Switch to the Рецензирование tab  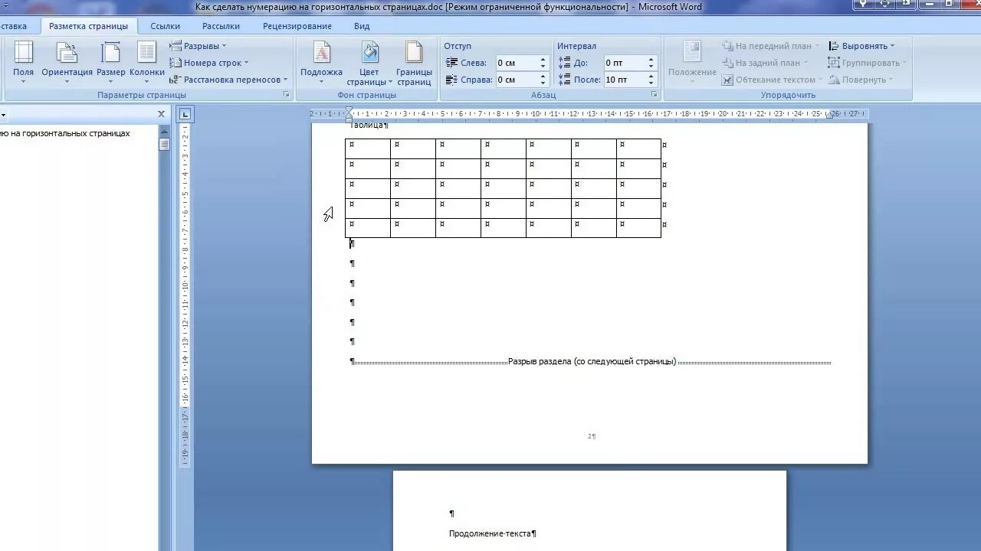point(297,26)
